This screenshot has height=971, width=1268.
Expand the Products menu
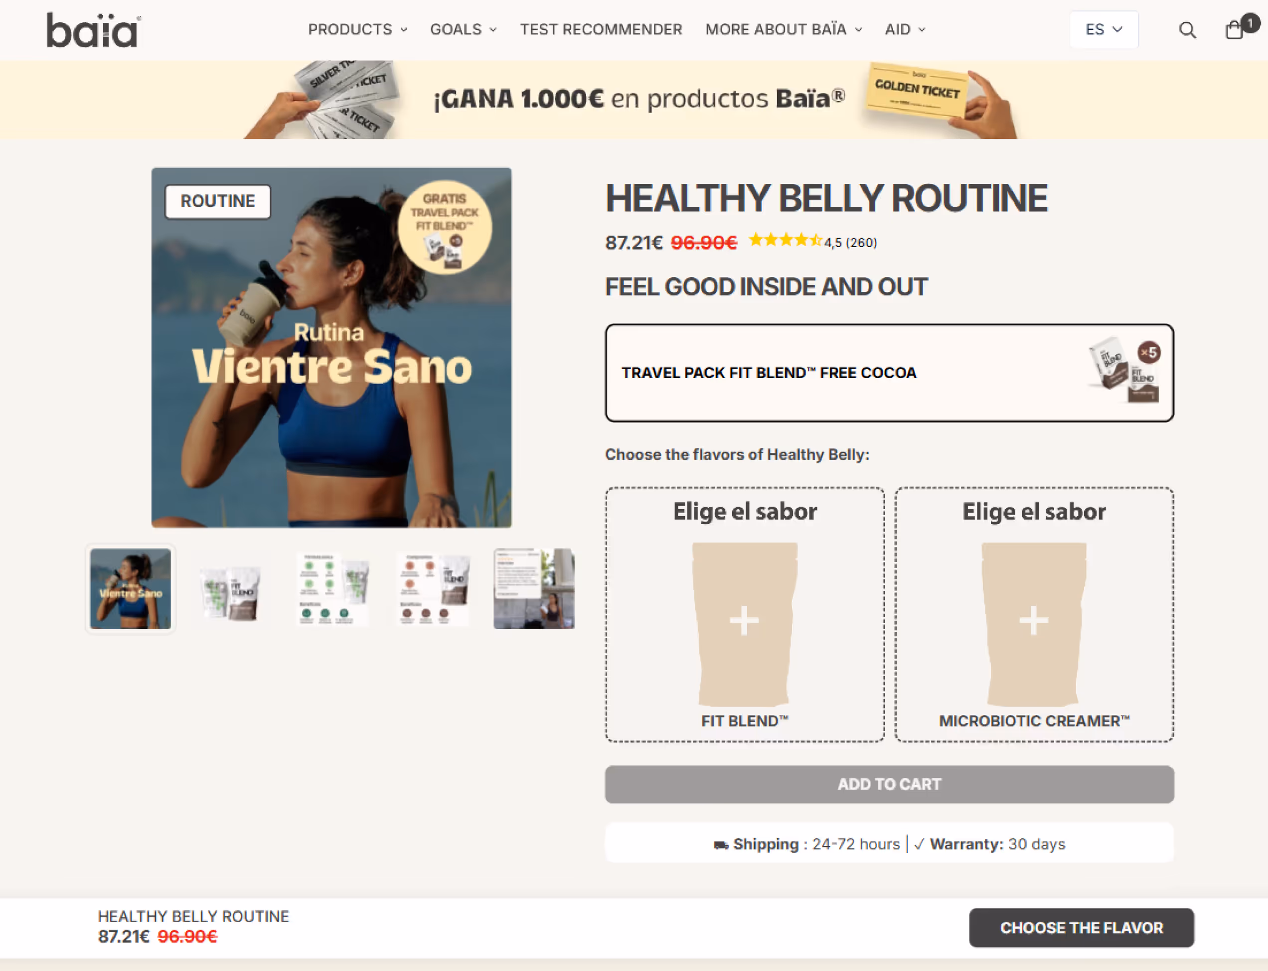(x=357, y=29)
